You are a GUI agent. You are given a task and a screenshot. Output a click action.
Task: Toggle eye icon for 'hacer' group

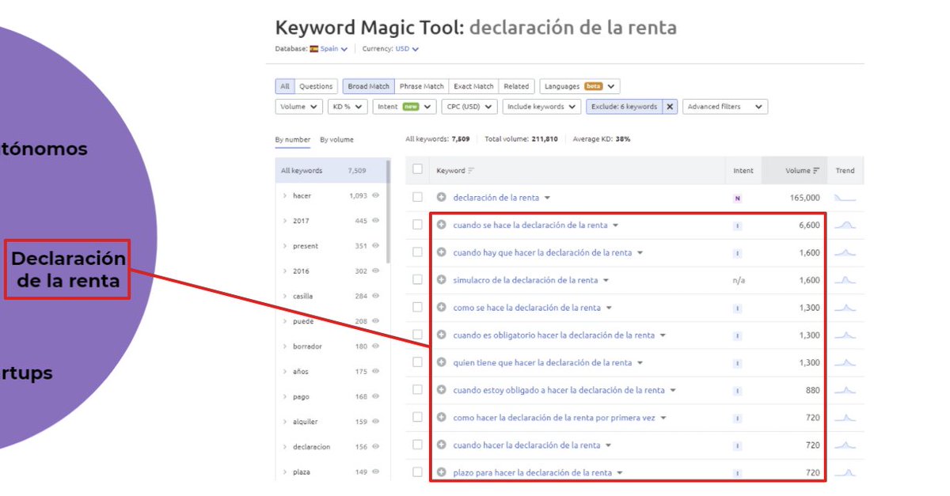click(376, 195)
